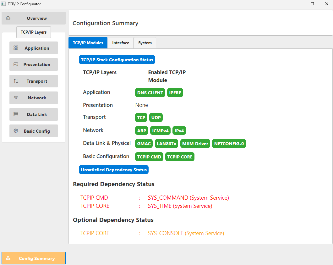Switch to the Interface tab
The height and width of the screenshot is (265, 333).
pyautogui.click(x=121, y=43)
